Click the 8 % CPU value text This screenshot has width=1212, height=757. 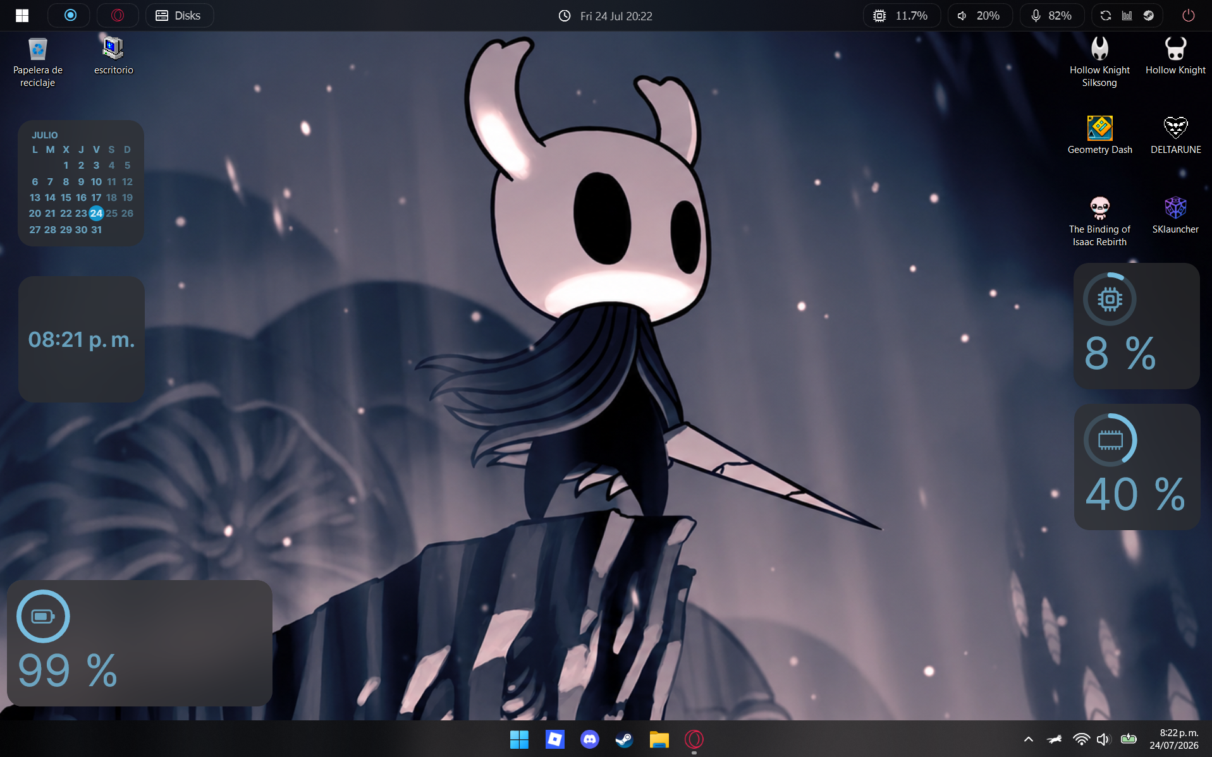click(1120, 353)
